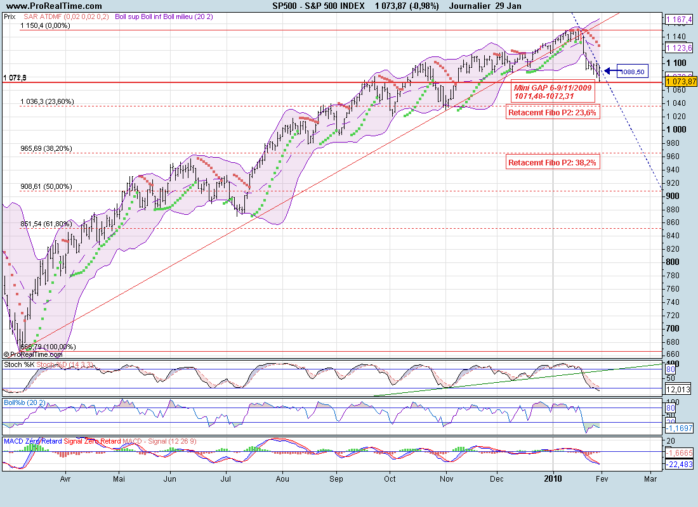Viewport: 698px width, 507px height.
Task: Click the 'Journalier 29 Jan' timeframe label
Action: (485, 6)
